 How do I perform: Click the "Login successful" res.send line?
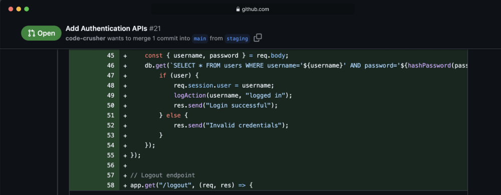pyautogui.click(x=226, y=105)
